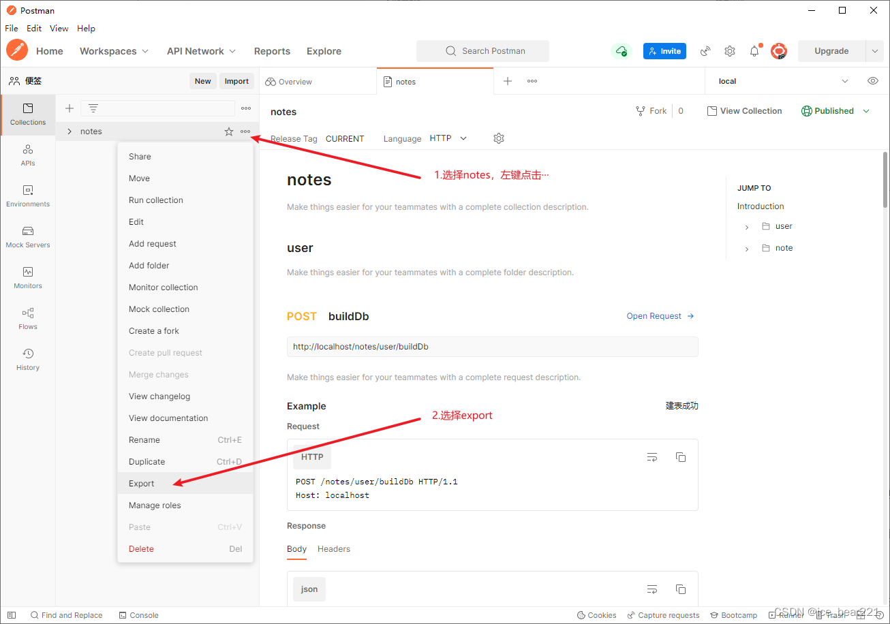Toggle word wrap on HTTP request snippet

point(652,457)
